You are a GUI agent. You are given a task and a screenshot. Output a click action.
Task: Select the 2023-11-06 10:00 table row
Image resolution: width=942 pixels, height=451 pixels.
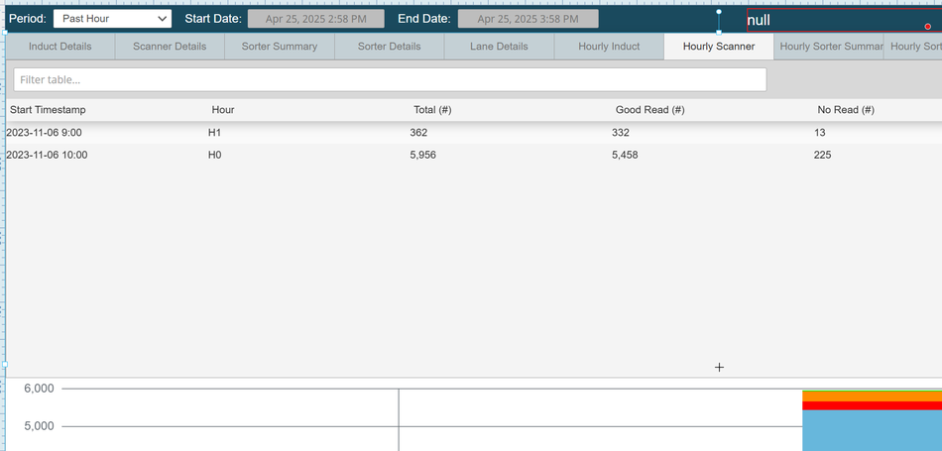pos(397,155)
